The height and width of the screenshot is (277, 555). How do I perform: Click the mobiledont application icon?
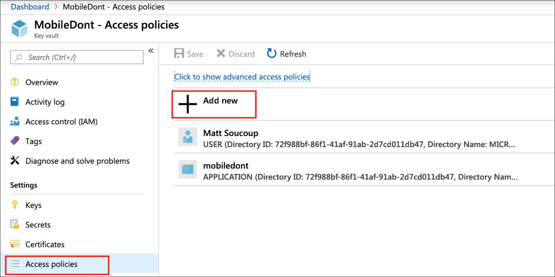pos(188,169)
